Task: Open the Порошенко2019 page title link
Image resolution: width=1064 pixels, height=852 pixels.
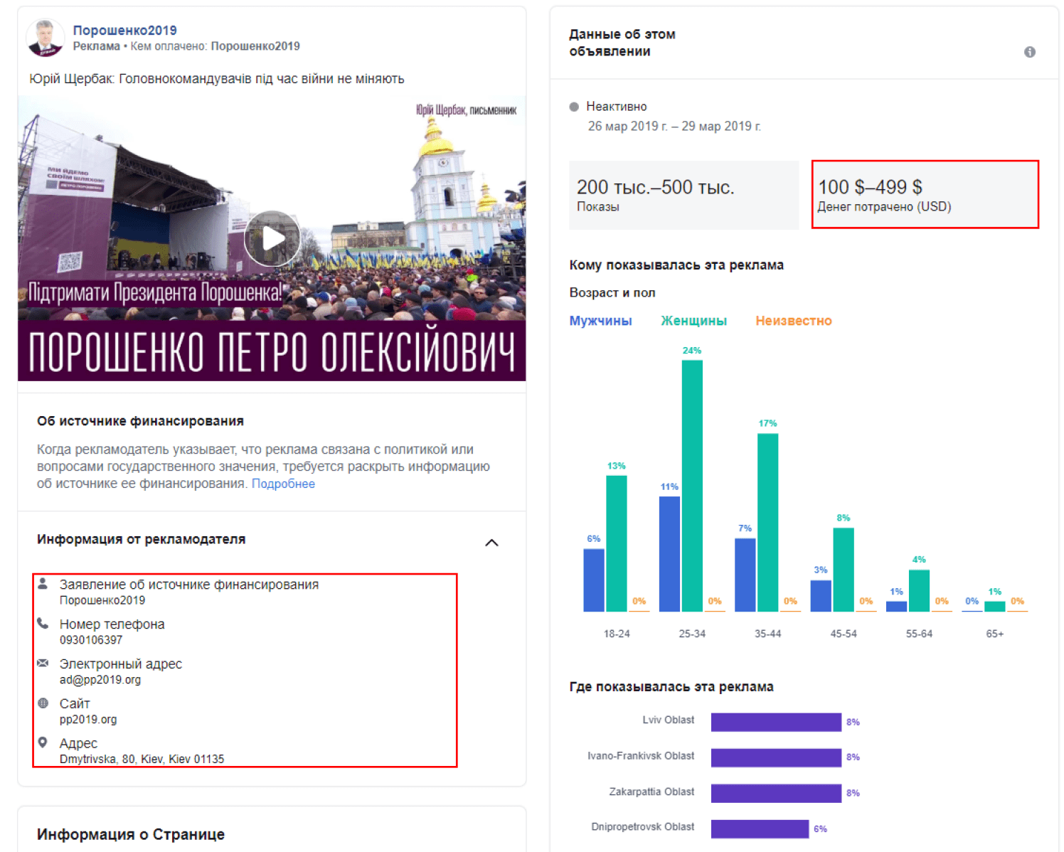Action: 125,30
